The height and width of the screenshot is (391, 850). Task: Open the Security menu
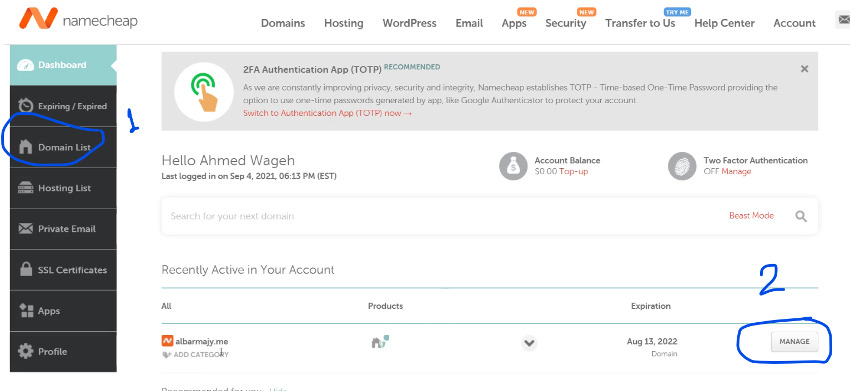pos(566,23)
